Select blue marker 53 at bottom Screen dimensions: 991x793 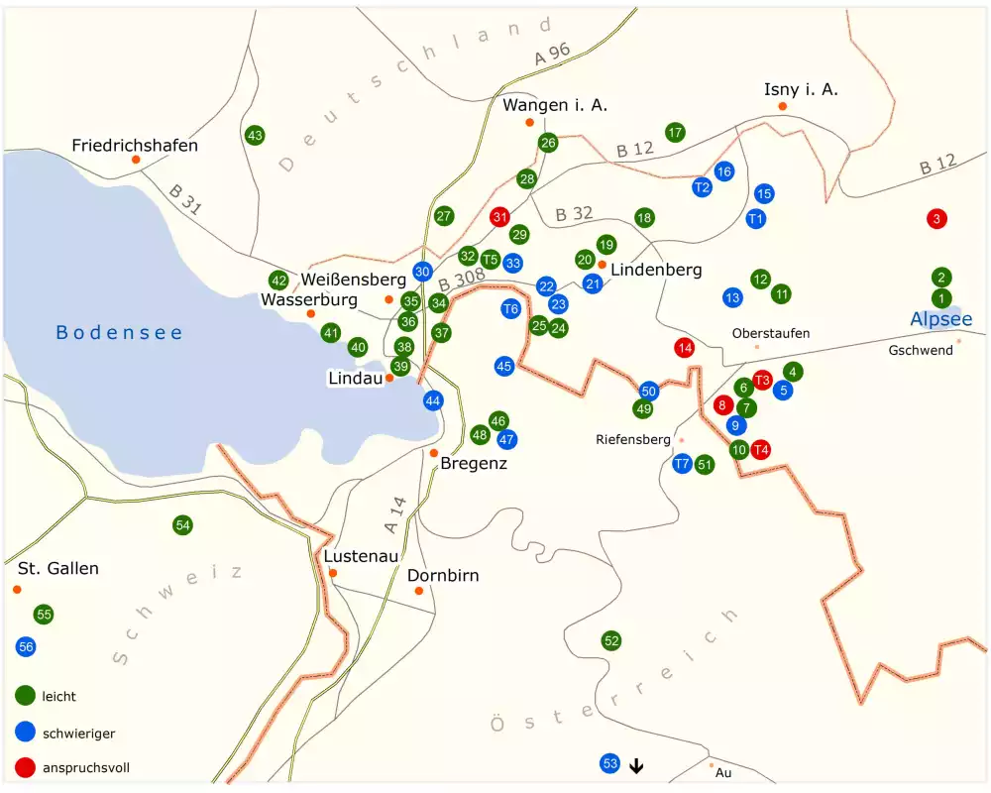(610, 763)
